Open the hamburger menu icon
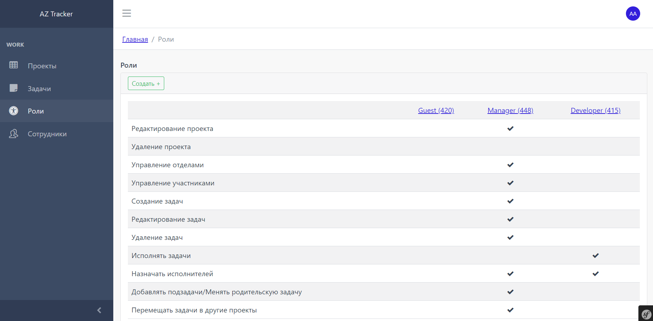The height and width of the screenshot is (321, 653). pos(126,13)
